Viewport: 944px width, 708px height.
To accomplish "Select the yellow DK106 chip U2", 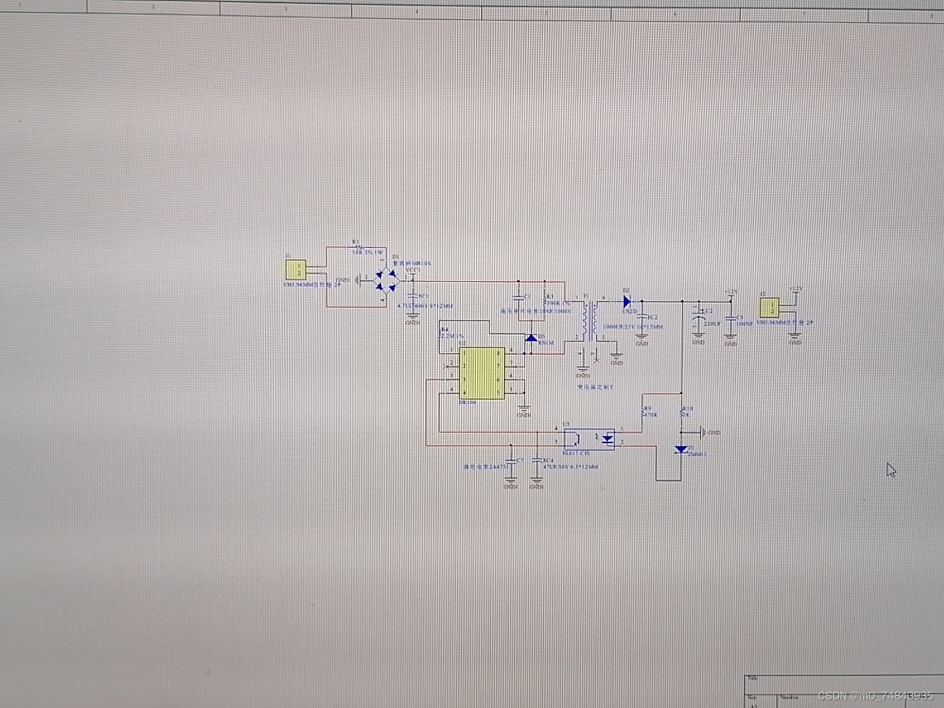I will click(482, 373).
